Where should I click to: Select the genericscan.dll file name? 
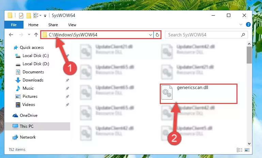point(192,88)
